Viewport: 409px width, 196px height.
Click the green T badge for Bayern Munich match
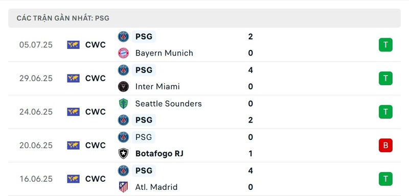pos(385,45)
